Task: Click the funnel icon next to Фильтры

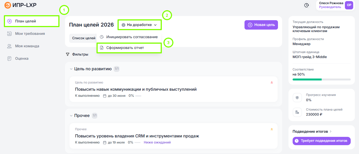Action: pyautogui.click(x=67, y=54)
